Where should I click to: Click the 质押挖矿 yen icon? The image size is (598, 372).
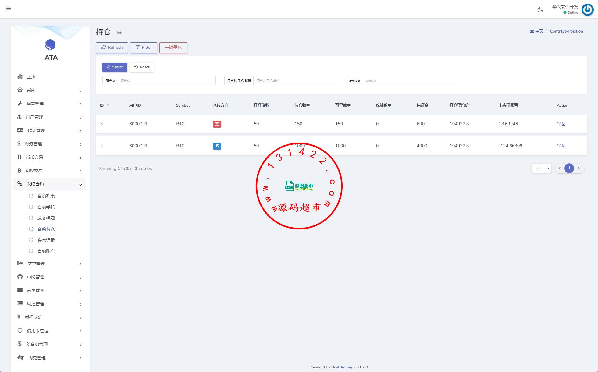click(19, 317)
